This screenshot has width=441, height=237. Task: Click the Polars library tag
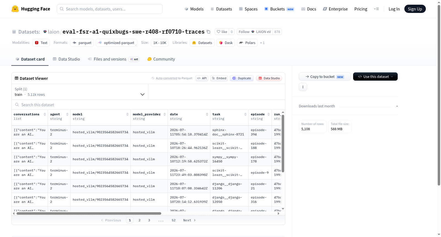click(247, 43)
